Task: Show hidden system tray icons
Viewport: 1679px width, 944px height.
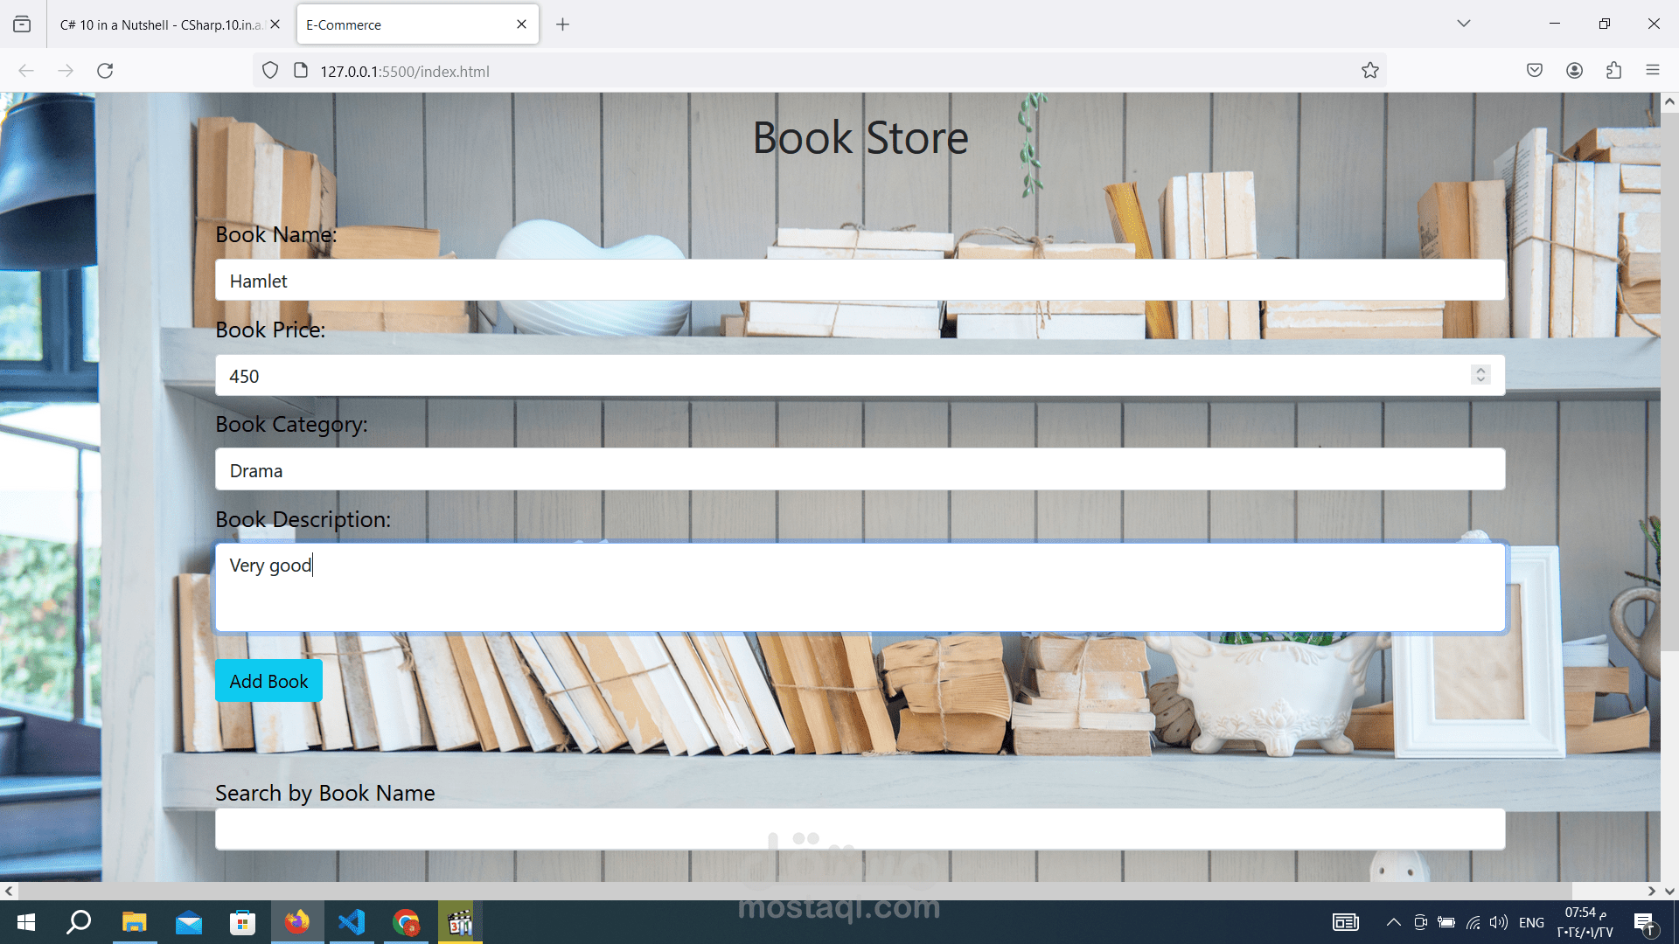Action: pos(1393,922)
